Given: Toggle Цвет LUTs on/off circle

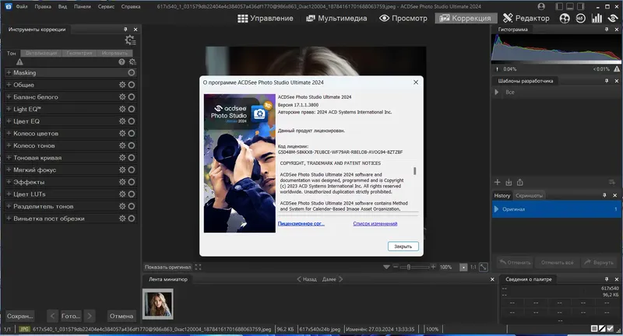Looking at the screenshot, I should point(132,194).
